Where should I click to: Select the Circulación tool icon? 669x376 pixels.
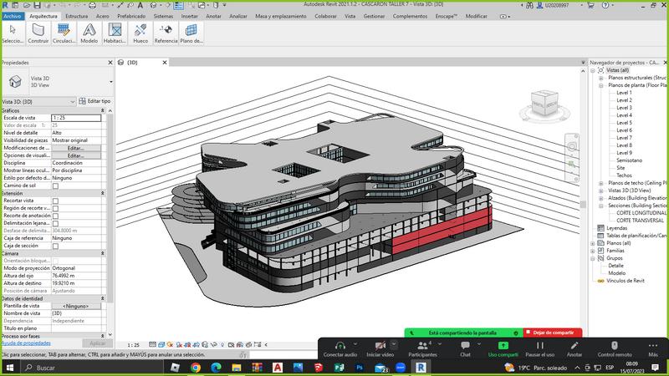pyautogui.click(x=64, y=32)
